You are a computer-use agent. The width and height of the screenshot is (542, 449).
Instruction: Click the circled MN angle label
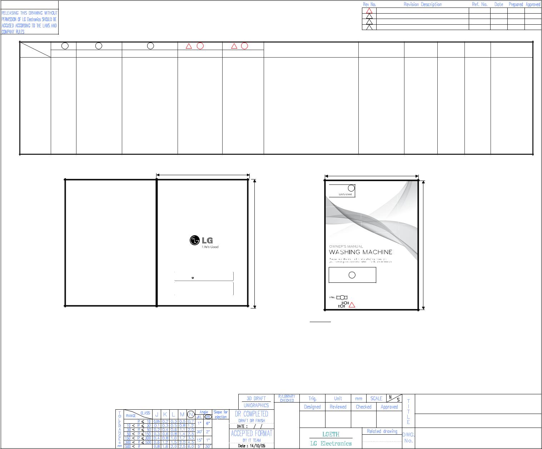[x=208, y=417]
